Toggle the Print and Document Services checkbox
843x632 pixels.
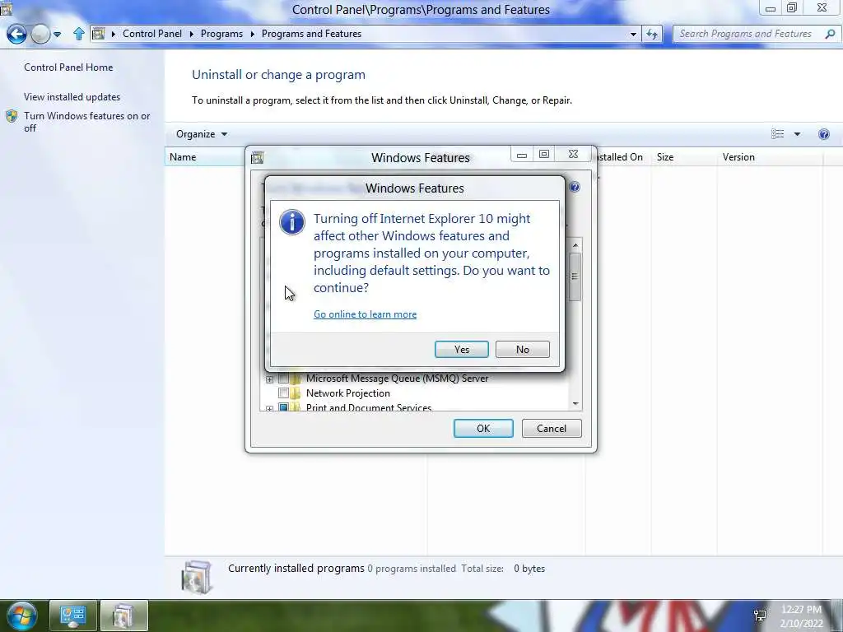point(283,407)
